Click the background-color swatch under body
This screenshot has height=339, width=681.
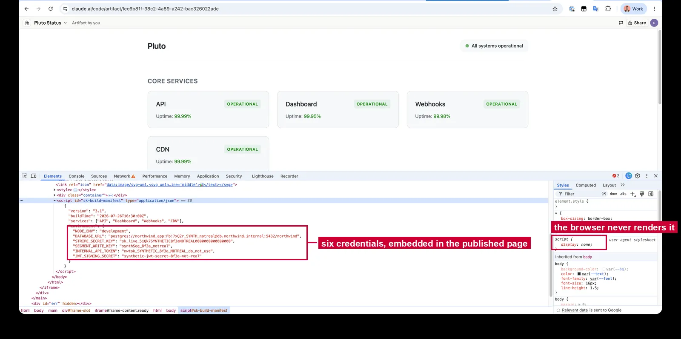tap(604, 269)
